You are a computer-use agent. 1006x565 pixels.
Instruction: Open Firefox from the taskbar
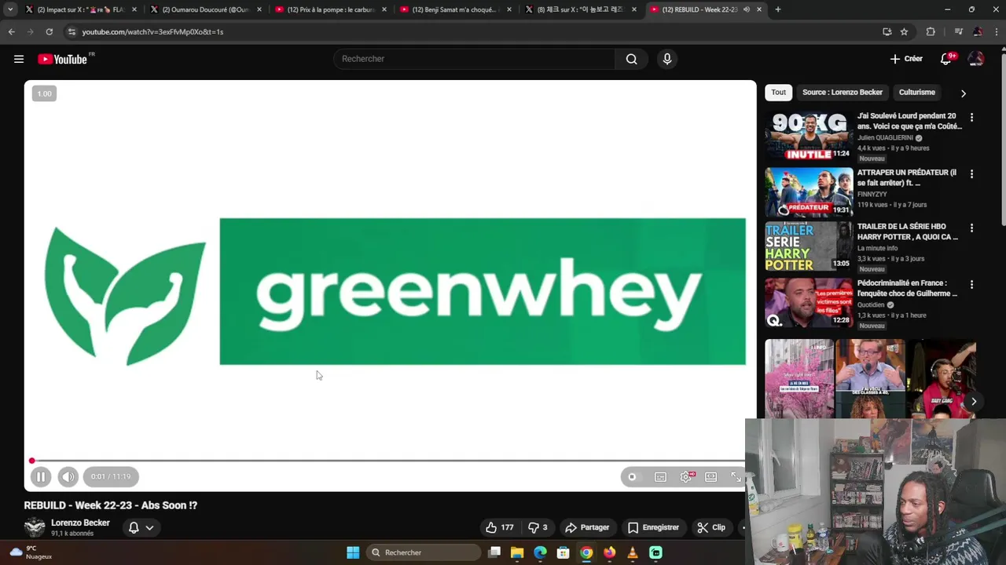(609, 552)
